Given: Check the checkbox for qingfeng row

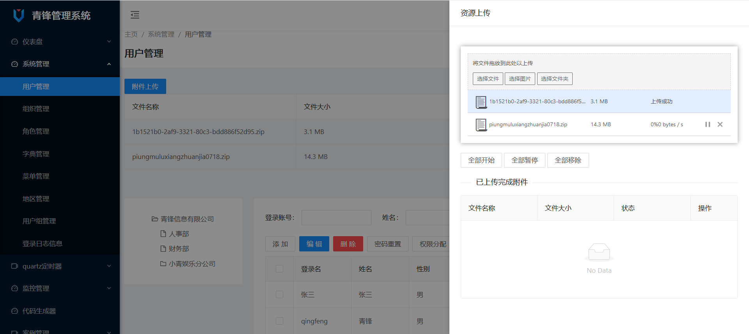Looking at the screenshot, I should point(279,321).
